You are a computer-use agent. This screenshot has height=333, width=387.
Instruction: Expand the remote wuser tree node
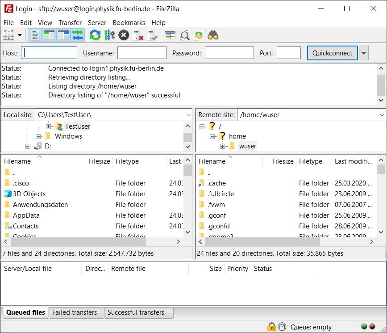[222, 146]
